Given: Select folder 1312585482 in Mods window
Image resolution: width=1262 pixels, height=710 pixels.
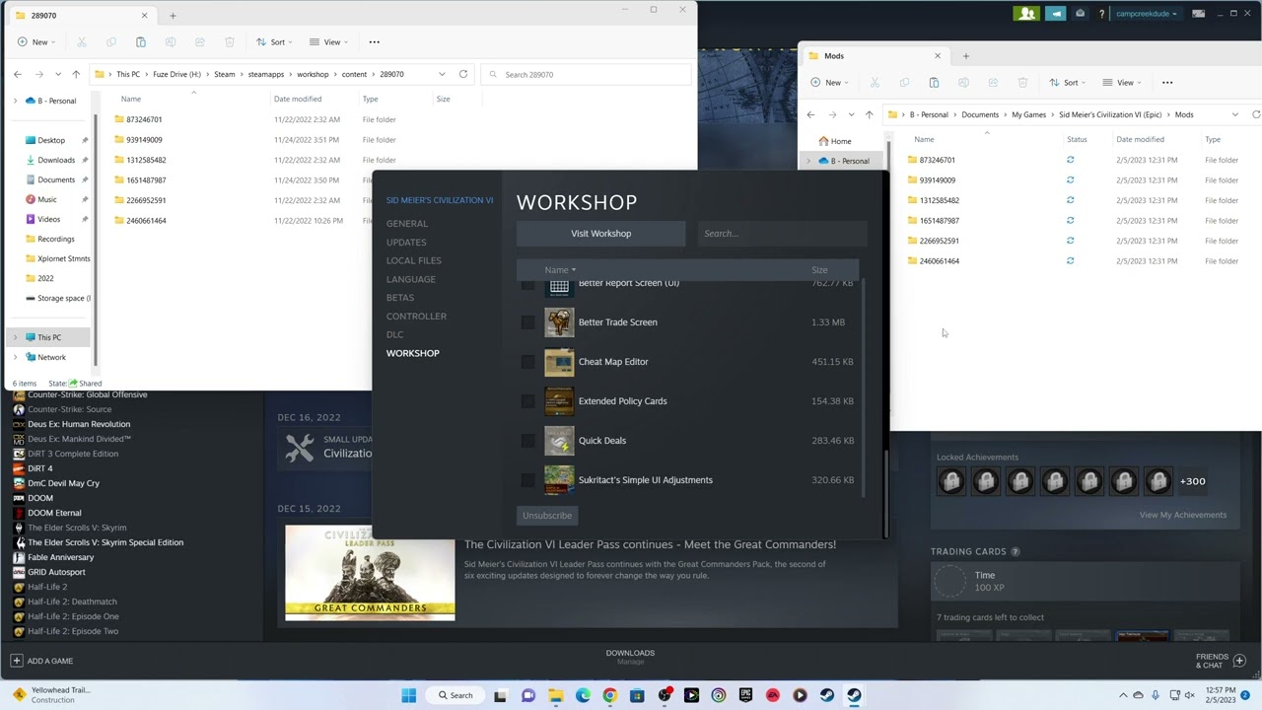Looking at the screenshot, I should tap(940, 200).
